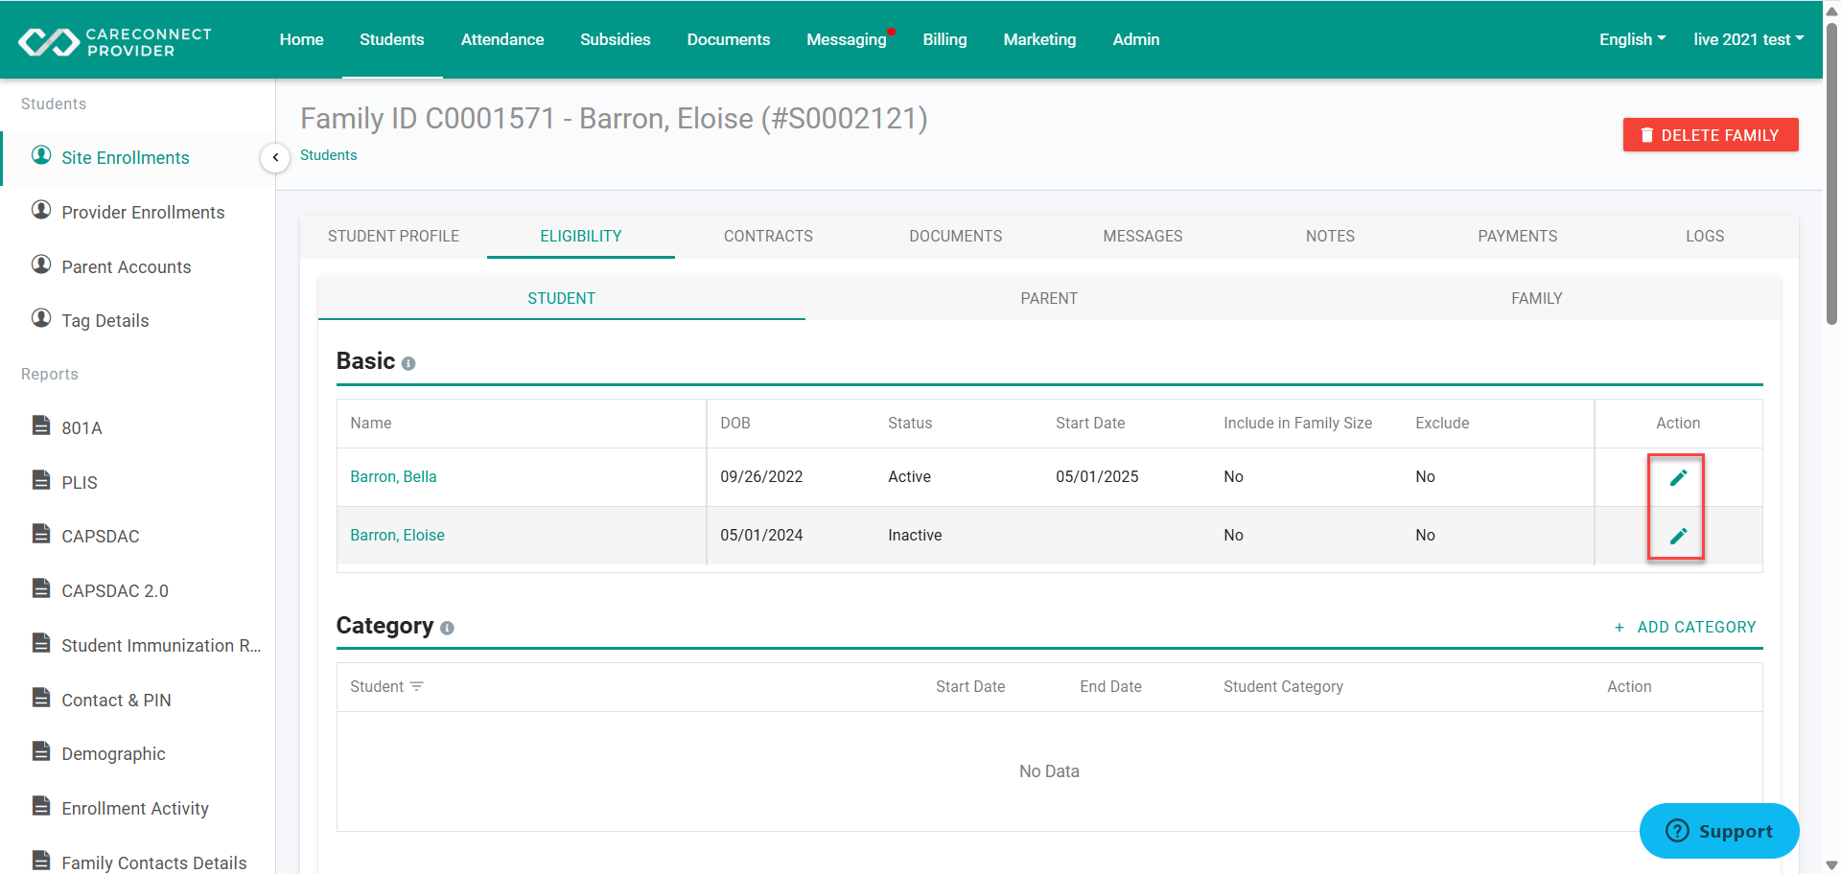The image size is (1841, 874).
Task: Click the plus icon of Add Category
Action: tap(1620, 628)
